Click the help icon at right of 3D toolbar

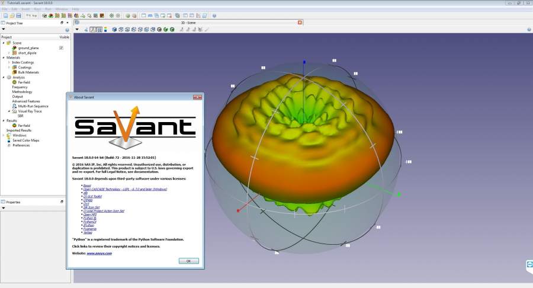[529, 30]
